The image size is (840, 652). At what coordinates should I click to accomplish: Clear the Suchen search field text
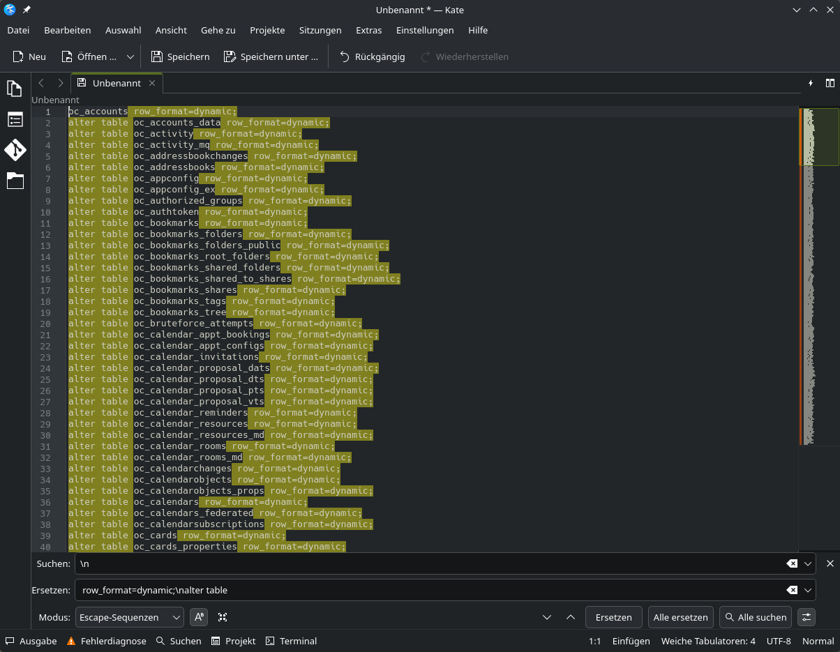tap(792, 563)
